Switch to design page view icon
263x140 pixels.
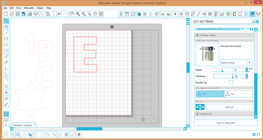point(6,114)
